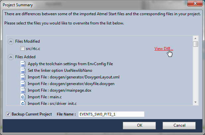Click the document icon beside Apply toolchain settings
Viewport: 205px width, 135px height.
23,64
